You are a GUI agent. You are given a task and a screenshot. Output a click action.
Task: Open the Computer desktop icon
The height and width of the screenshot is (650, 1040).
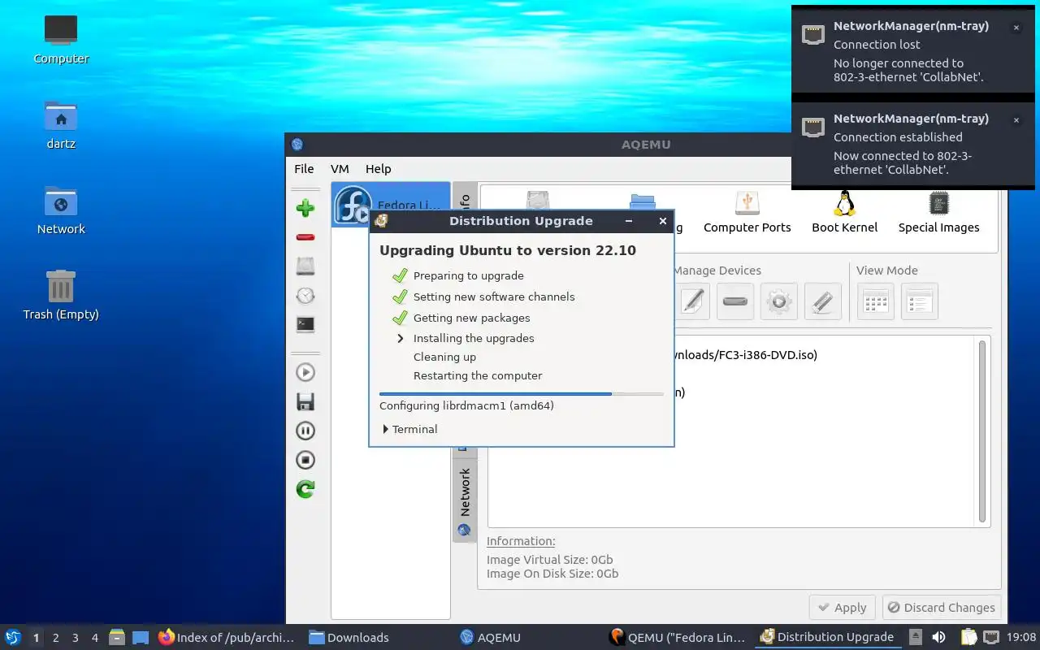click(x=61, y=40)
